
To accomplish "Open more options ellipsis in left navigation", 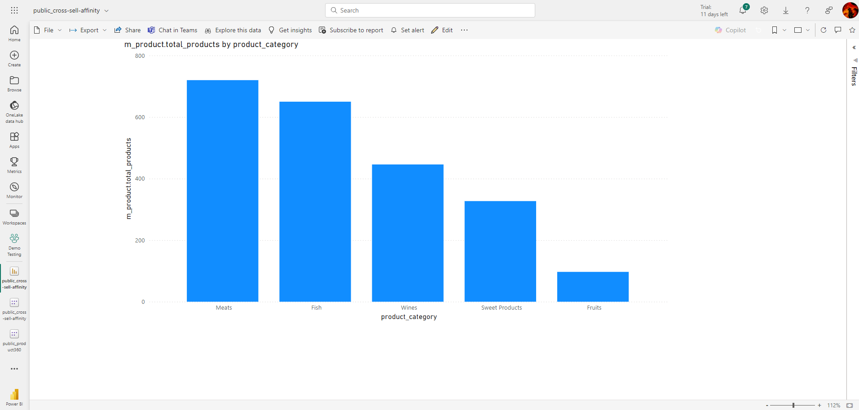I will pos(14,369).
